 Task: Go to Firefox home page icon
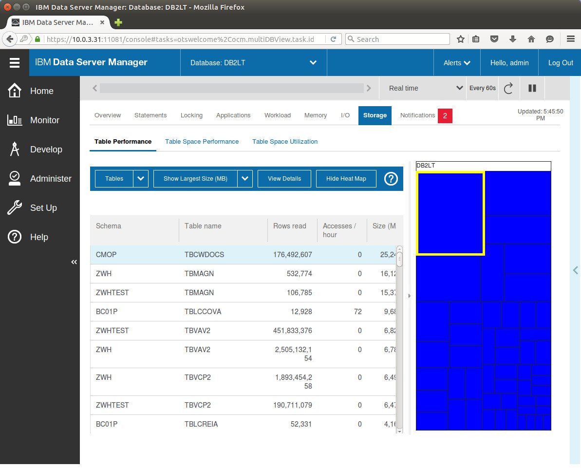click(531, 39)
